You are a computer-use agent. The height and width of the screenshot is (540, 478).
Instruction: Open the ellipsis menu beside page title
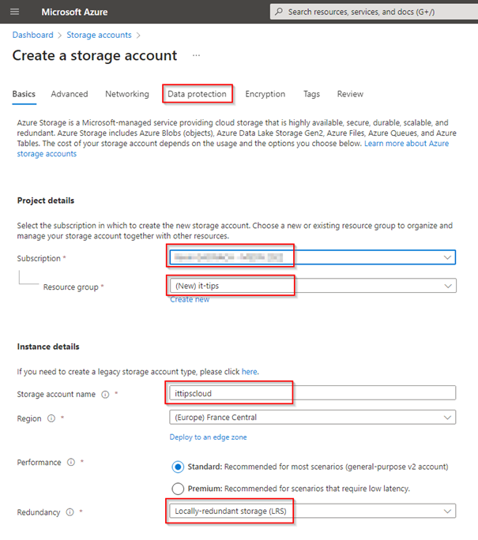(196, 55)
